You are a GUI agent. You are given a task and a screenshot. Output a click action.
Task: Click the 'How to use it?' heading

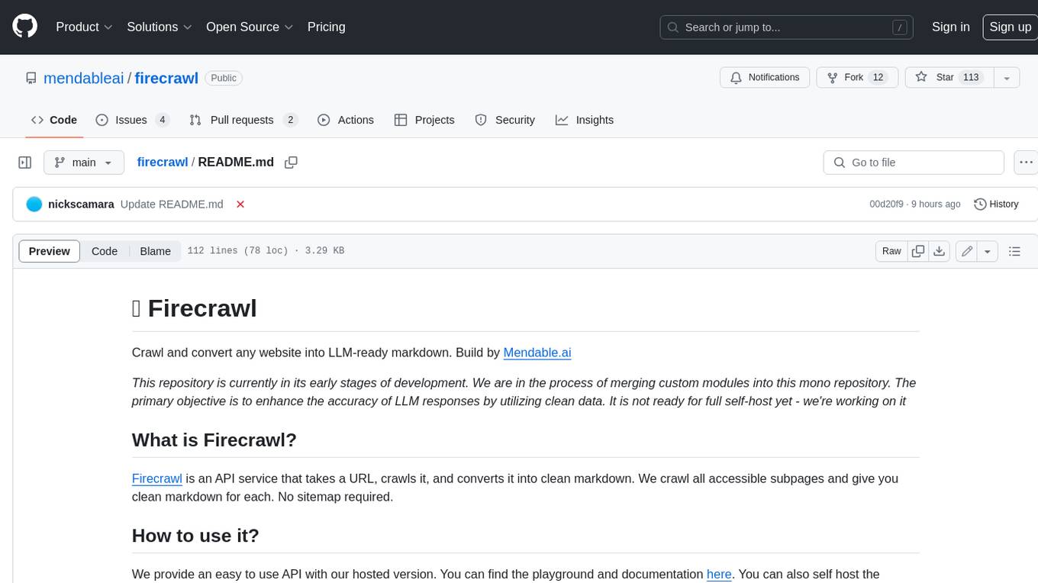coord(195,536)
